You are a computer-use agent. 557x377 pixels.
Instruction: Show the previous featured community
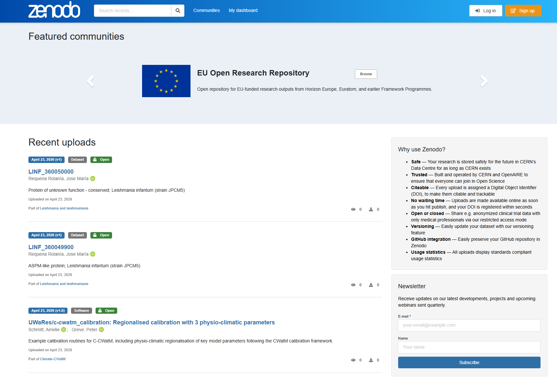click(x=90, y=81)
